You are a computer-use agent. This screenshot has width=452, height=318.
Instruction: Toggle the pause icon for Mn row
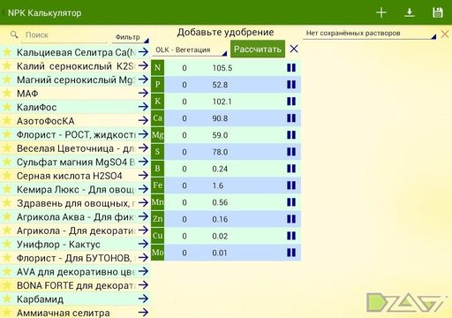click(291, 202)
